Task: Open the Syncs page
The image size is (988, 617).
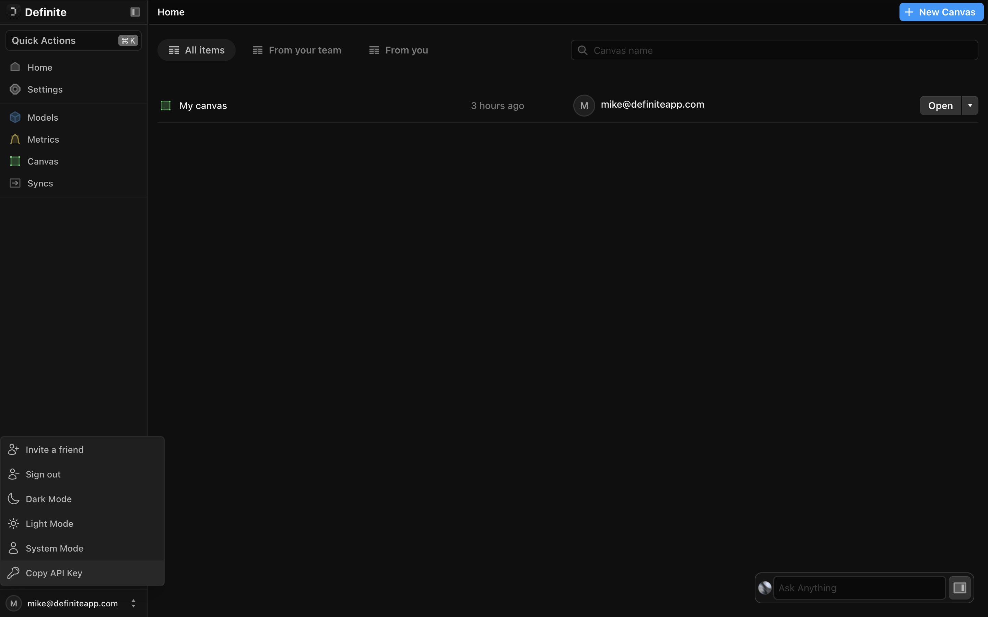Action: point(40,184)
